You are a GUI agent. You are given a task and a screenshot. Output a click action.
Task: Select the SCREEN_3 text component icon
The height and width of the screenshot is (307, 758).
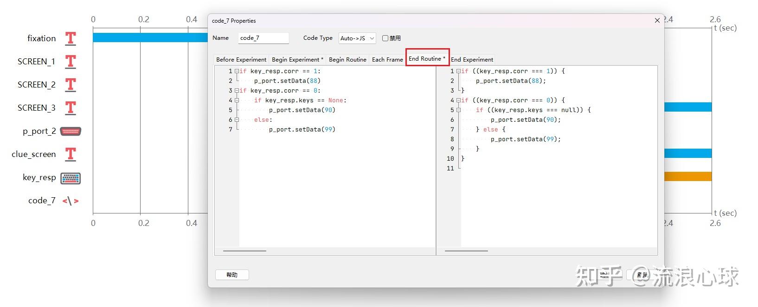(x=71, y=108)
